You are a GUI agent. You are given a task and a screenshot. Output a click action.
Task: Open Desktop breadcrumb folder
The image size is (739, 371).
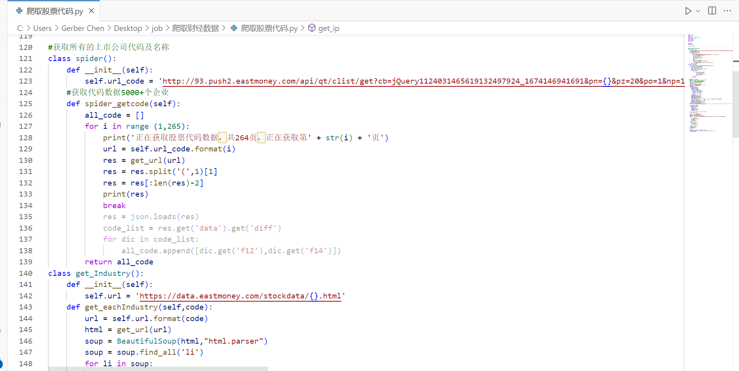[x=128, y=28]
